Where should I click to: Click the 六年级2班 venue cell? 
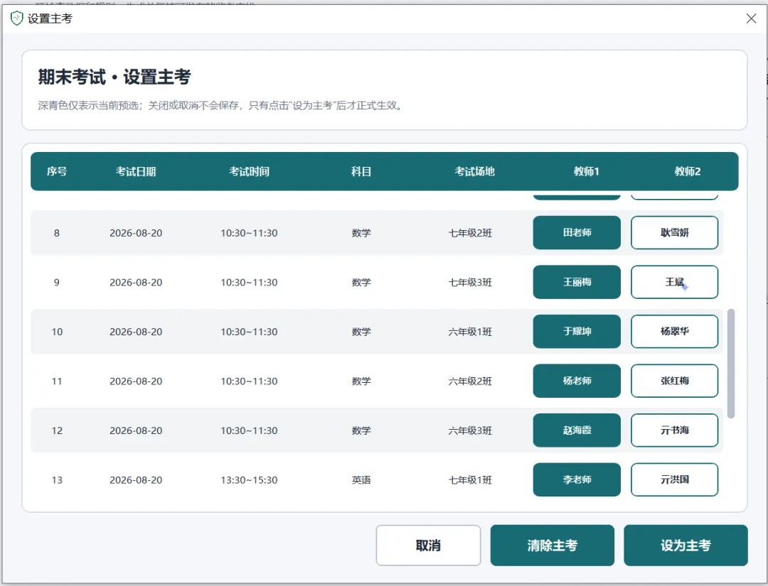pos(470,381)
